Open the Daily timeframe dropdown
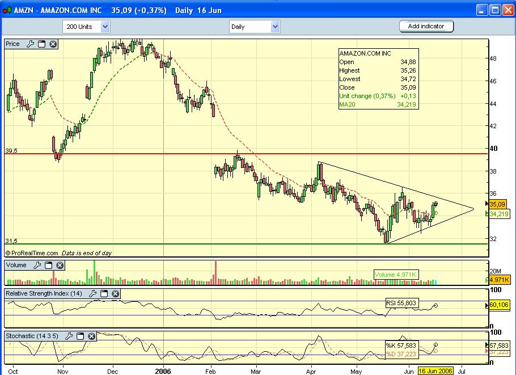The height and width of the screenshot is (375, 516). (276, 27)
